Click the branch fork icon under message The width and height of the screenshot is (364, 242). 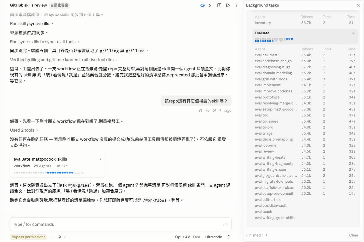pyautogui.click(x=214, y=110)
